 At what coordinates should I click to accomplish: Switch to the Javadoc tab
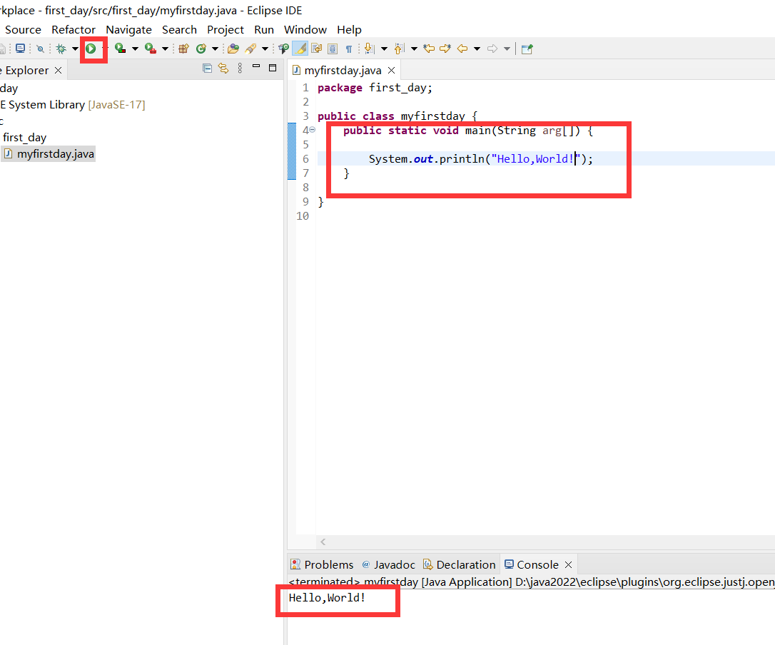(x=389, y=564)
